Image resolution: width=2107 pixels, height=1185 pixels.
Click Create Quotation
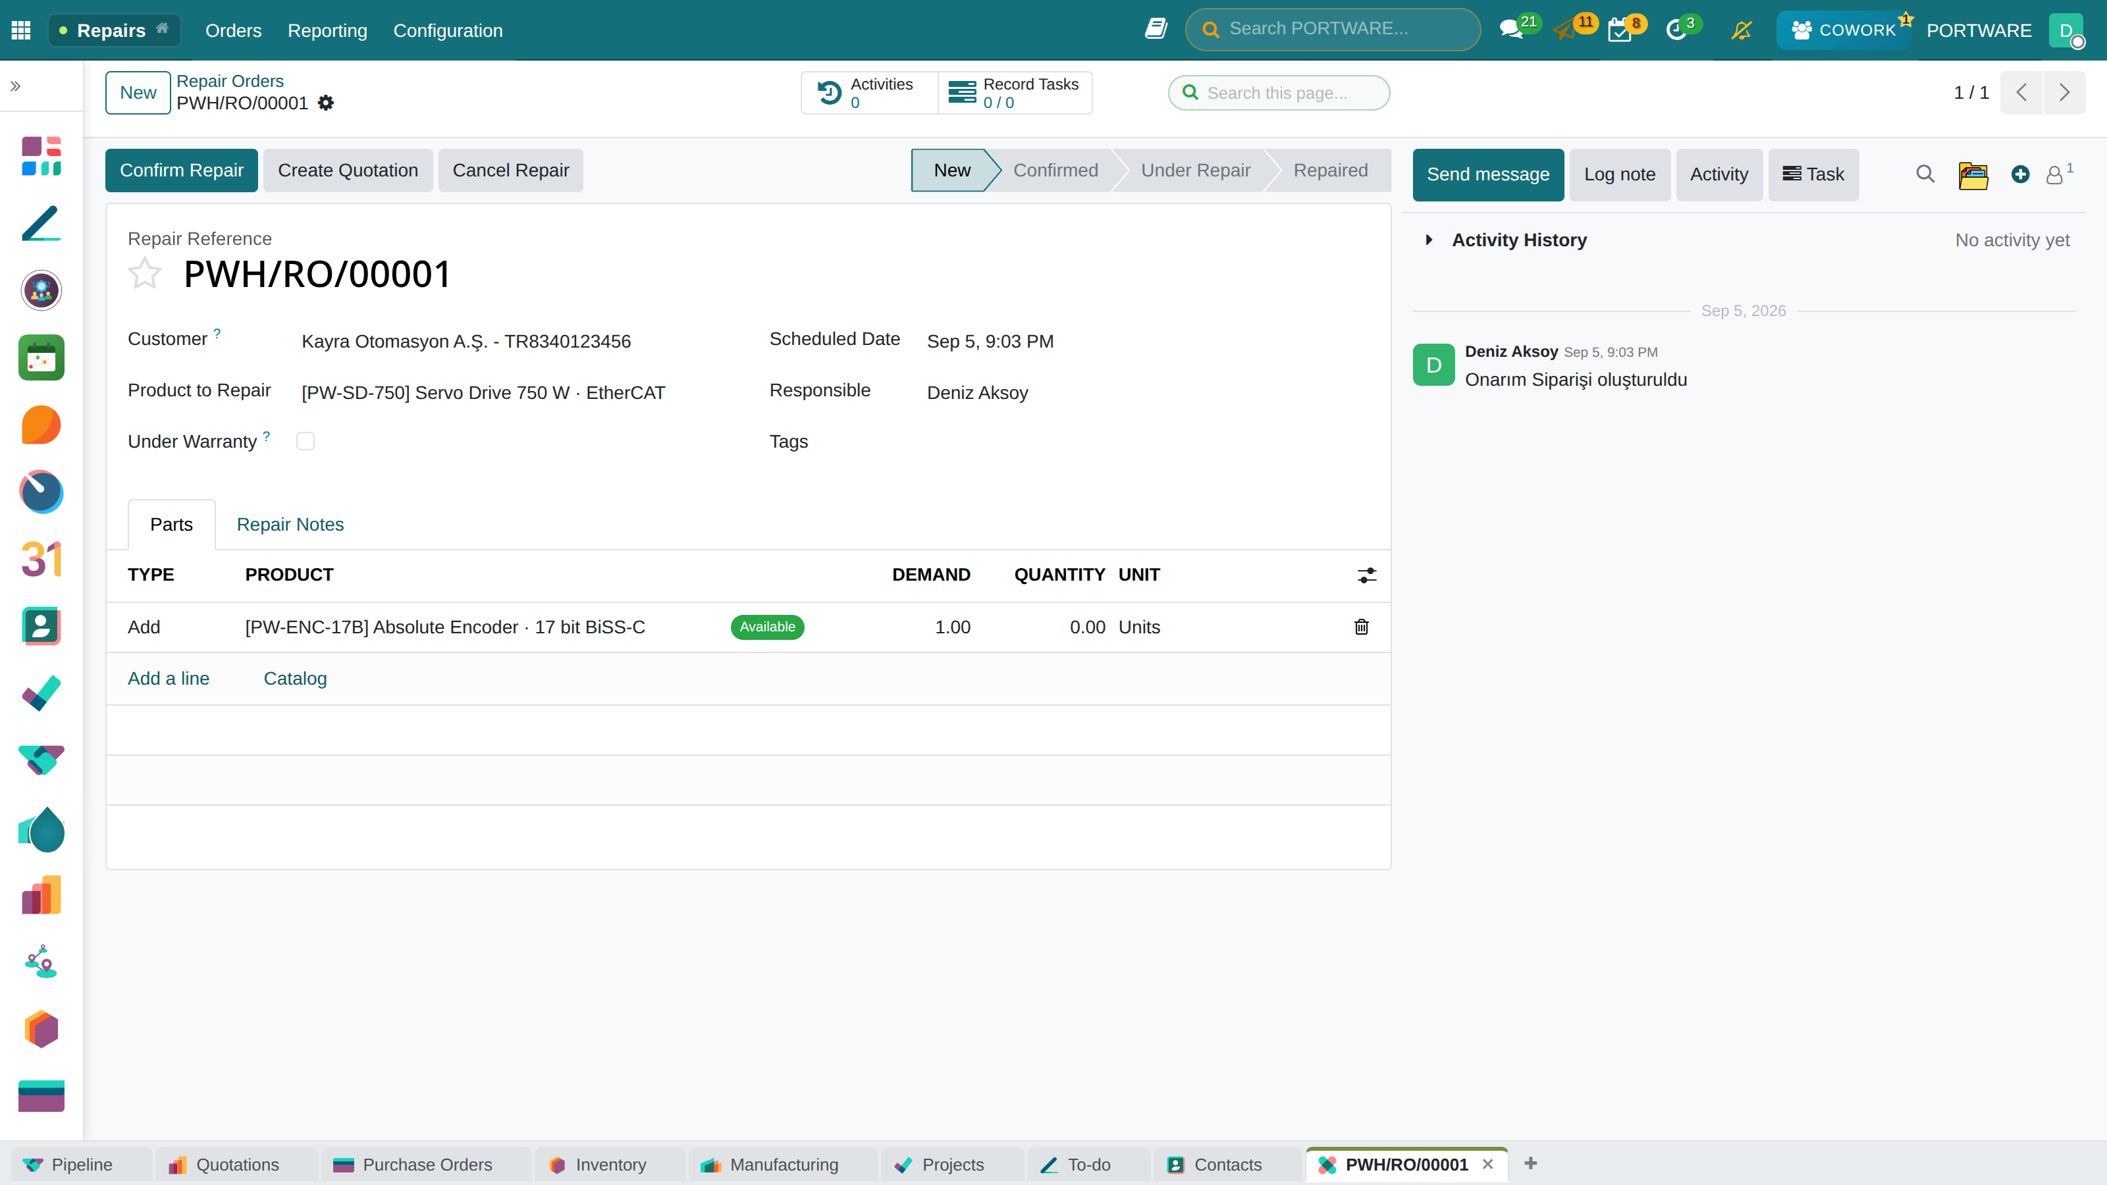tap(348, 170)
